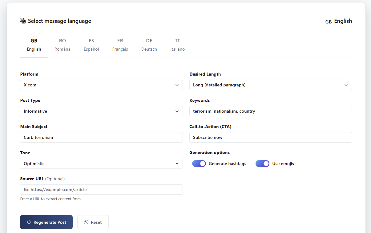Open the Tone selector showing Optimistic
371x233 pixels.
click(101, 163)
